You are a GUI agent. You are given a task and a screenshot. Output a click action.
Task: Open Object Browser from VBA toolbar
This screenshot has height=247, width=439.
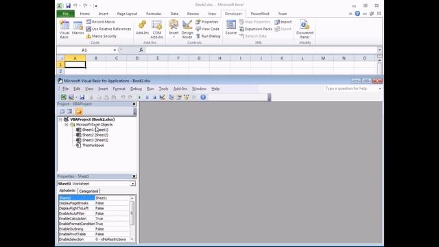187,97
